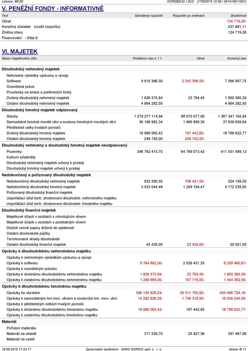
Task: Click the 'Konečný stav' column header
Action: (x=237, y=58)
